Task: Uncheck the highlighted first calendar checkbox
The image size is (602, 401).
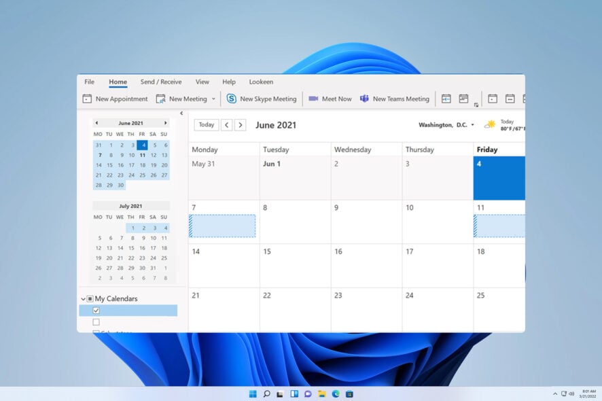Action: [96, 311]
